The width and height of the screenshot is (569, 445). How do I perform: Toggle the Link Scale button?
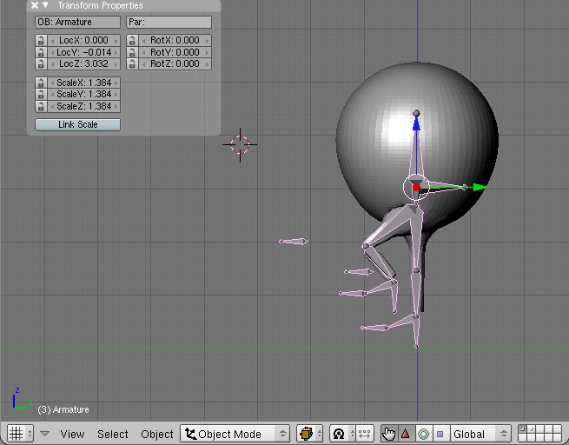77,124
